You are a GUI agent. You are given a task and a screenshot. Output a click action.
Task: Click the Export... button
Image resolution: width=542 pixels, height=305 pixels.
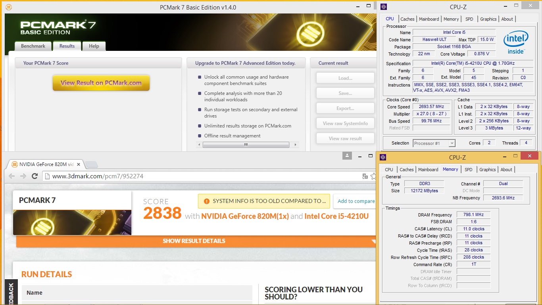pyautogui.click(x=345, y=108)
